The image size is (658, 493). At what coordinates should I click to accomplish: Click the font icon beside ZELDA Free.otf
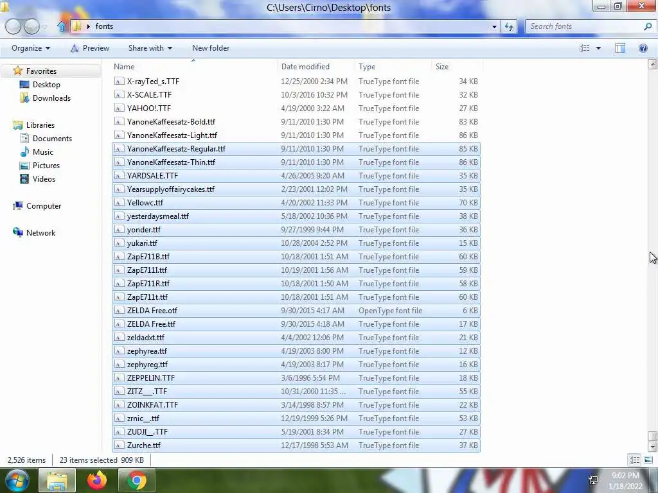(x=119, y=311)
